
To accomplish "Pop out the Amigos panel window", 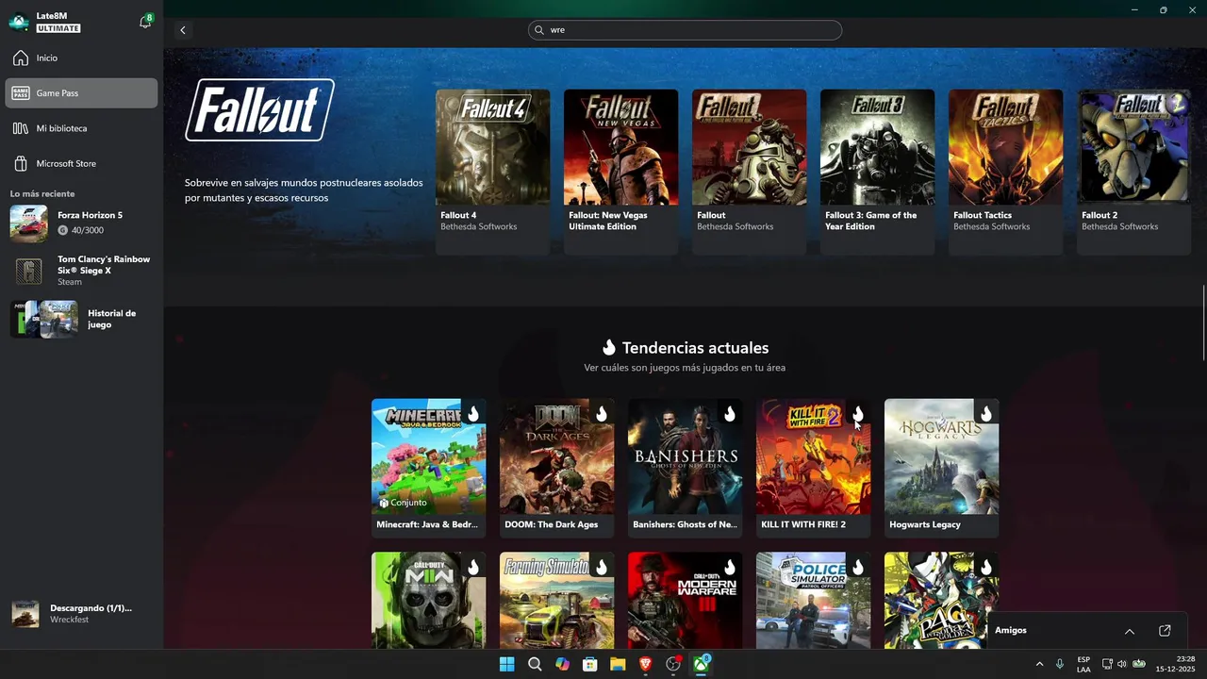I will 1165,631.
